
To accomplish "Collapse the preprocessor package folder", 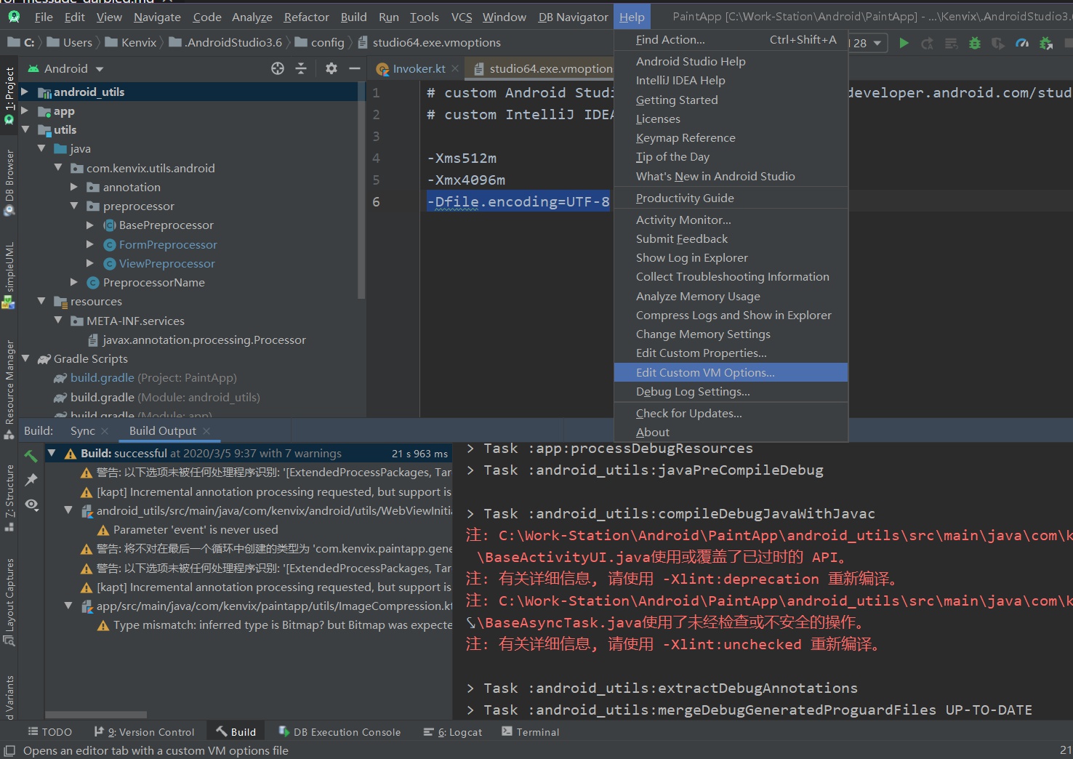I will [74, 206].
